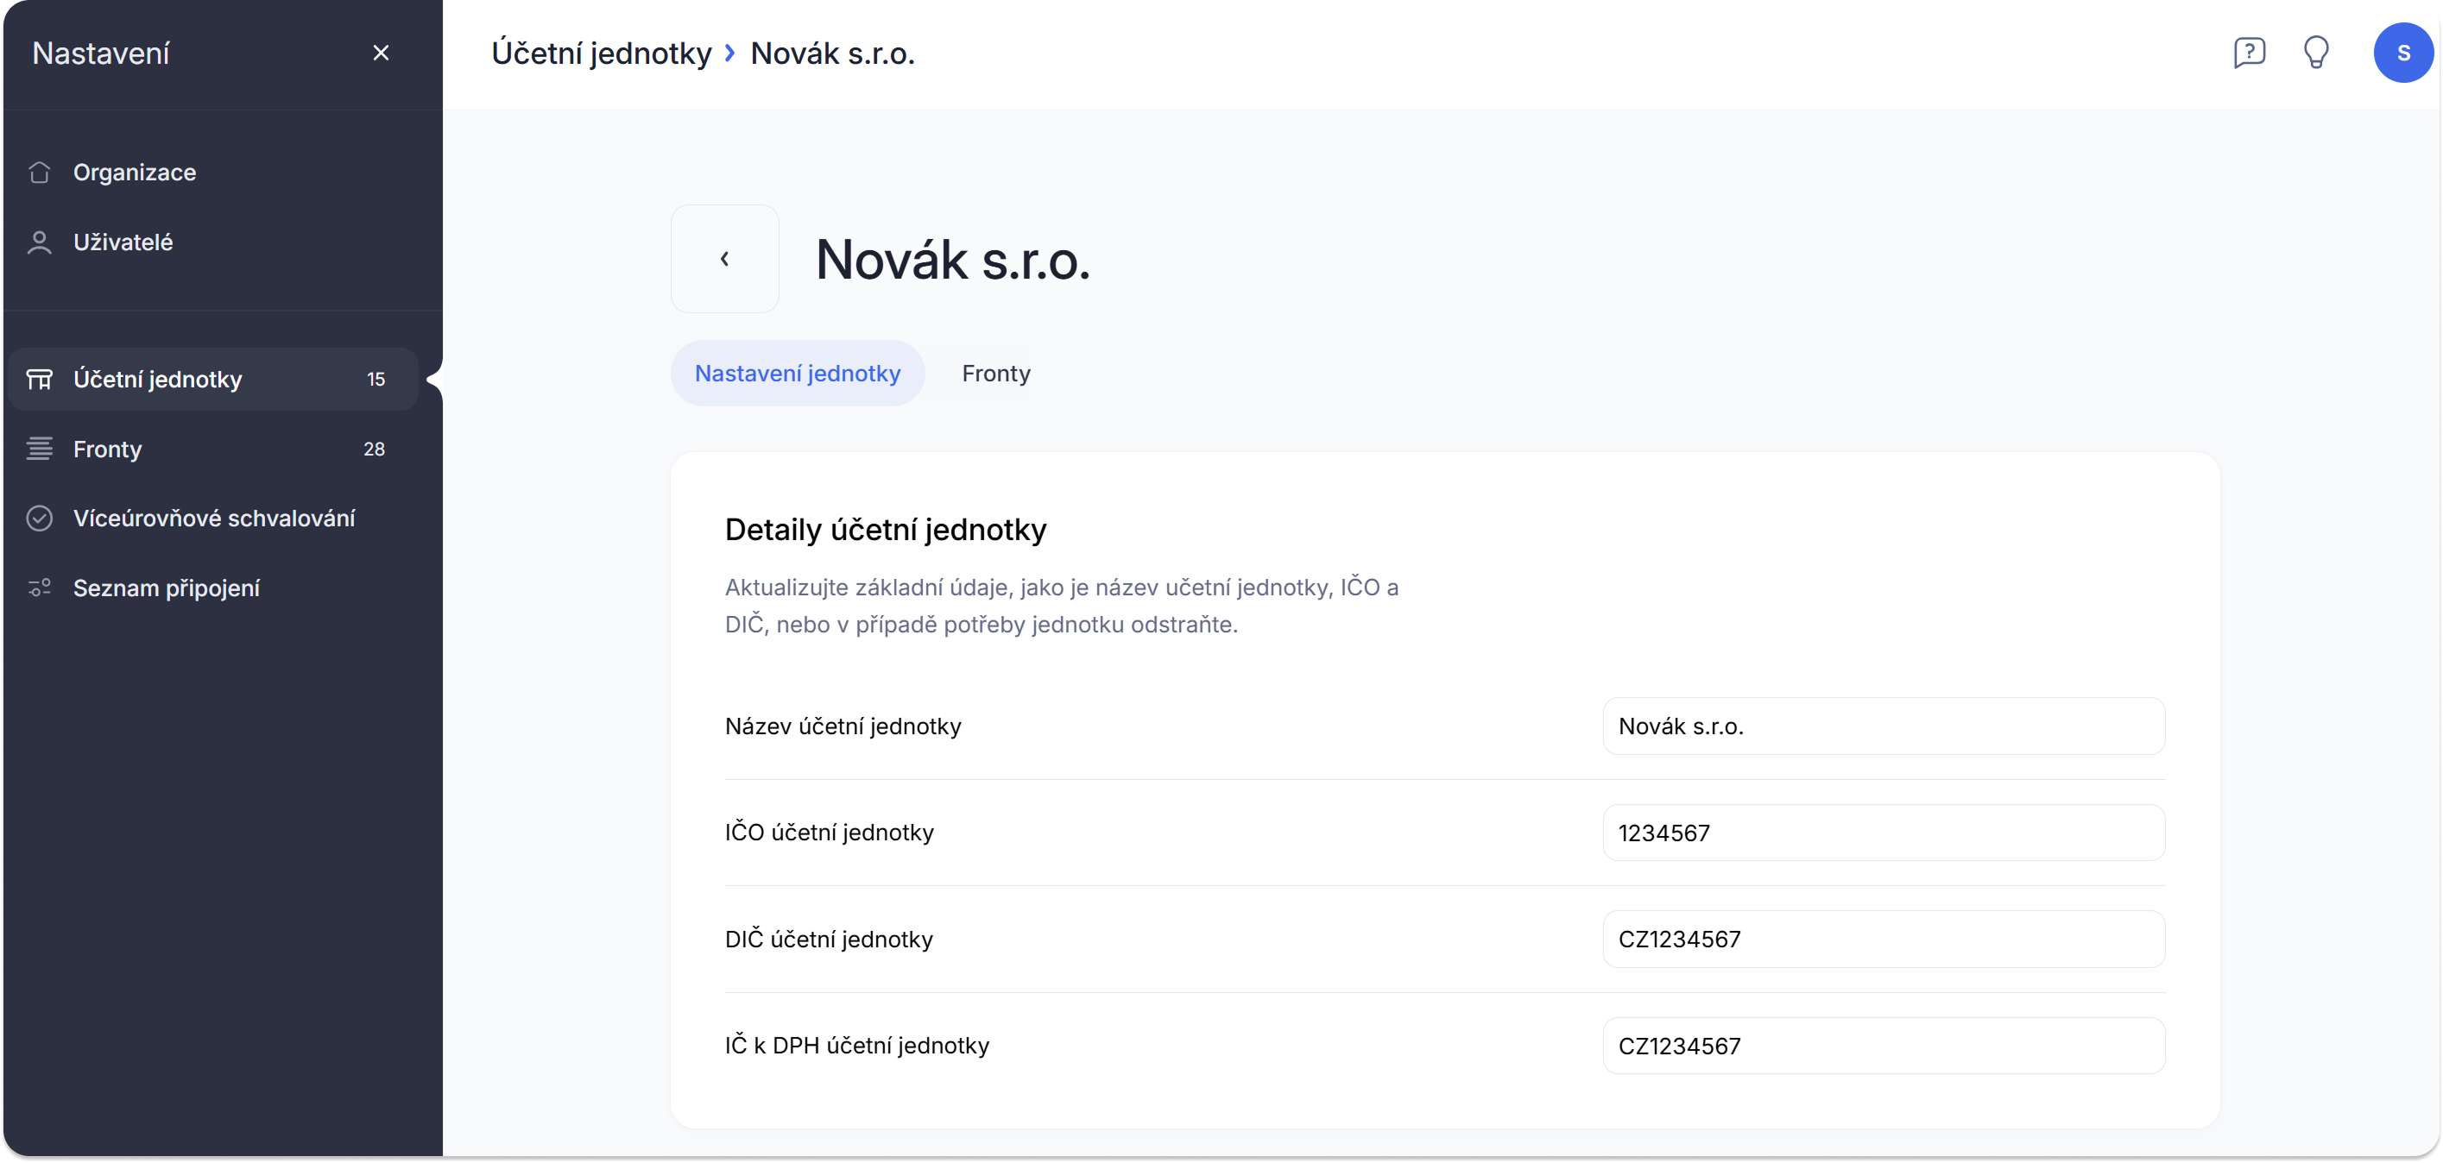
Task: Open the help question mark icon
Action: [2249, 53]
